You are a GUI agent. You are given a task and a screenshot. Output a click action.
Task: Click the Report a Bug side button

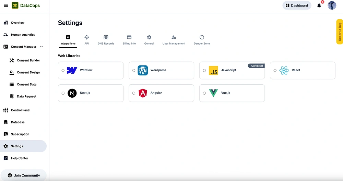[340, 32]
